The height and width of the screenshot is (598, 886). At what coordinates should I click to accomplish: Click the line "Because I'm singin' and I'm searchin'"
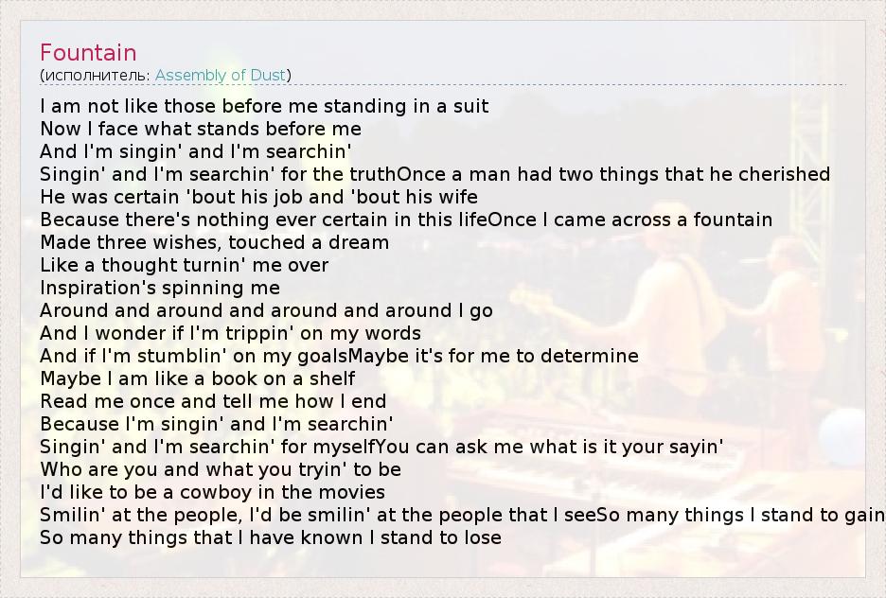[216, 424]
